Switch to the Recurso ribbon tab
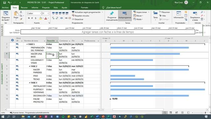This screenshot has width=211, height=119. pyautogui.click(x=24, y=8)
